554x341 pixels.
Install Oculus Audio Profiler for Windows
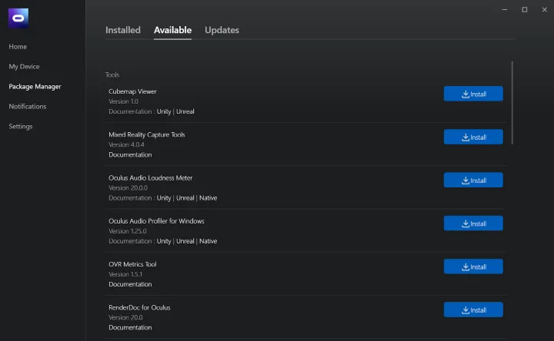[x=473, y=223]
